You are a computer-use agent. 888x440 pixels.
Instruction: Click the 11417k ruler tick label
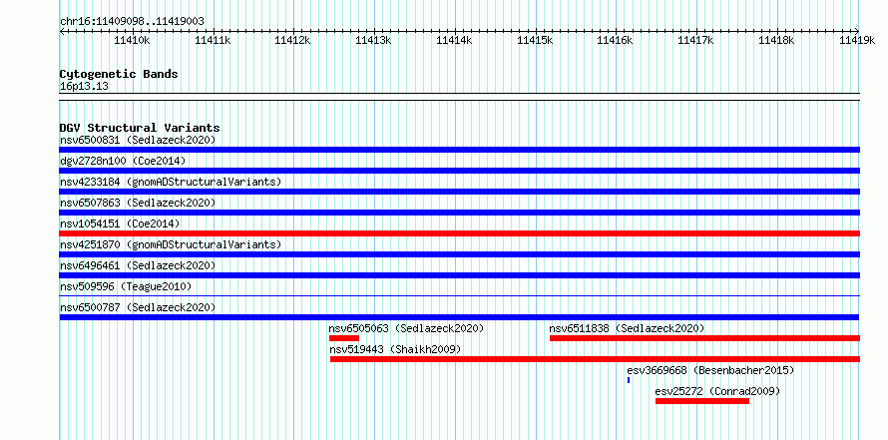click(x=696, y=40)
